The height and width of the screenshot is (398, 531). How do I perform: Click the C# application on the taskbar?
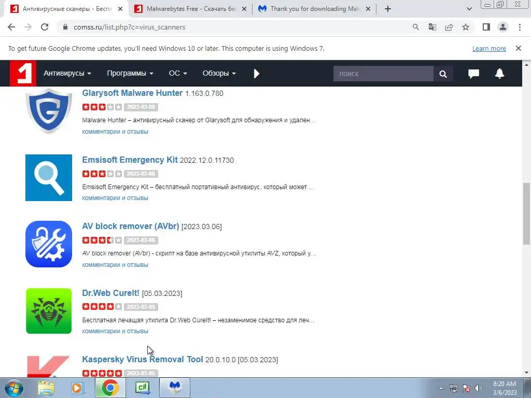(142, 388)
